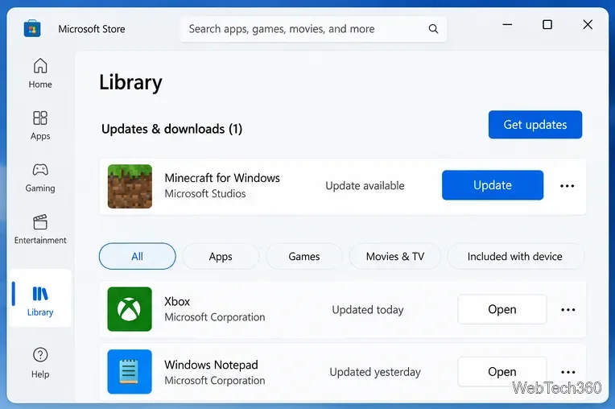615x409 pixels.
Task: Open more options for Windows Notepad
Action: click(568, 372)
